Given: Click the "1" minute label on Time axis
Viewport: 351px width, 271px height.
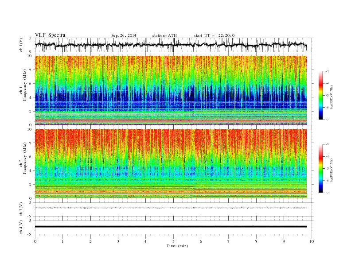Looking at the screenshot, I should (62, 241).
